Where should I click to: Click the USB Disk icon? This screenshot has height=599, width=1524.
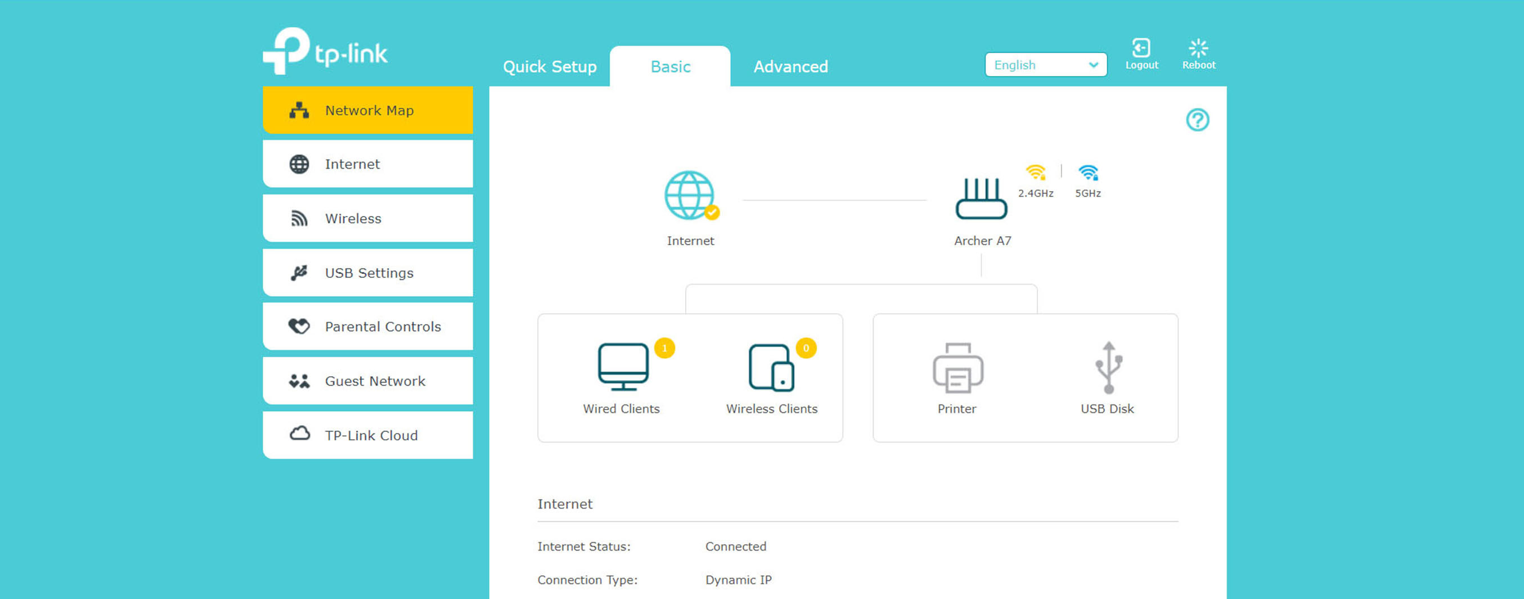click(1109, 367)
